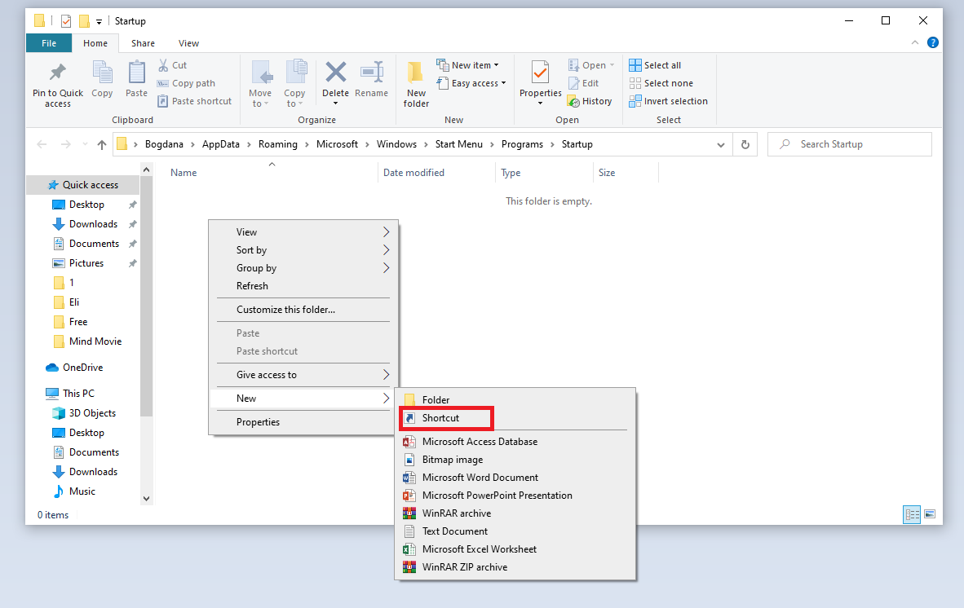This screenshot has width=964, height=608.
Task: Select the Cut icon in the Clipboard group
Action: tap(172, 64)
